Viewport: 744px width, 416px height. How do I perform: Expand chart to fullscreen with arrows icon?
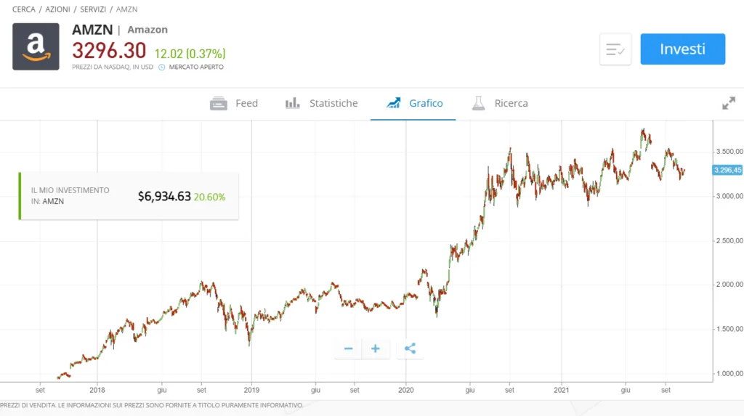point(728,103)
